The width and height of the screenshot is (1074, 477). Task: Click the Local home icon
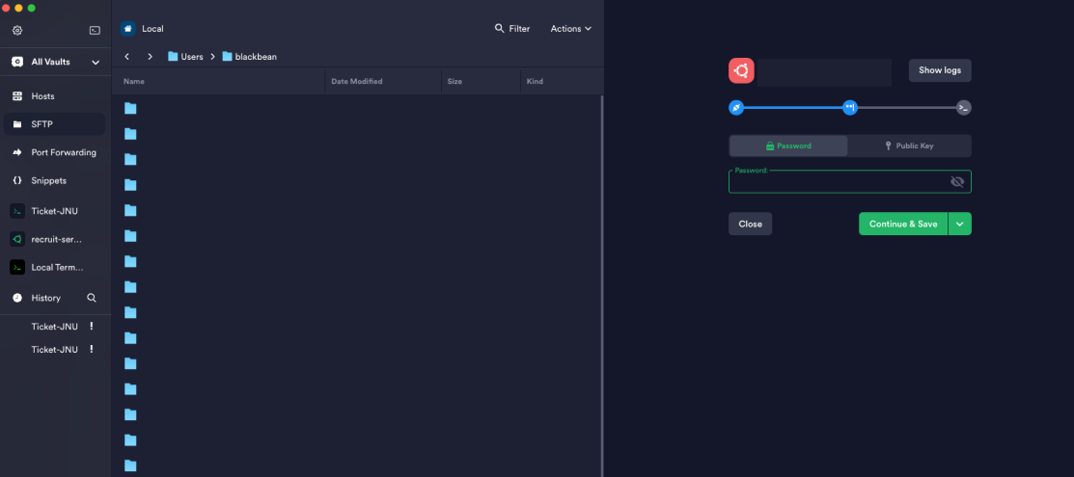point(127,28)
